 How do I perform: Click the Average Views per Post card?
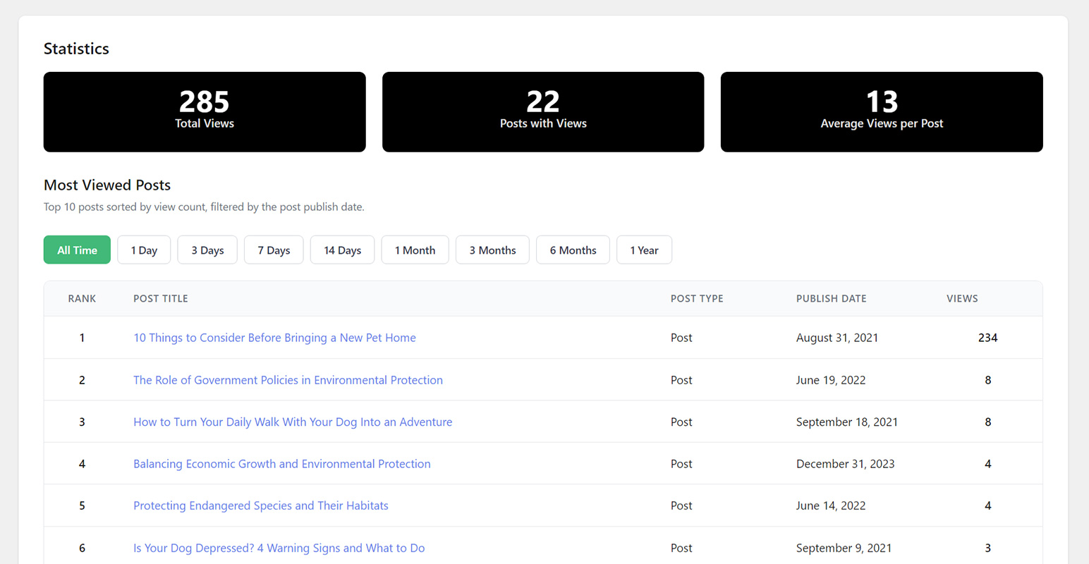[x=882, y=112]
